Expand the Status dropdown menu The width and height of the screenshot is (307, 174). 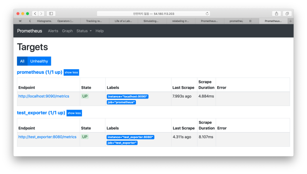pyautogui.click(x=84, y=31)
